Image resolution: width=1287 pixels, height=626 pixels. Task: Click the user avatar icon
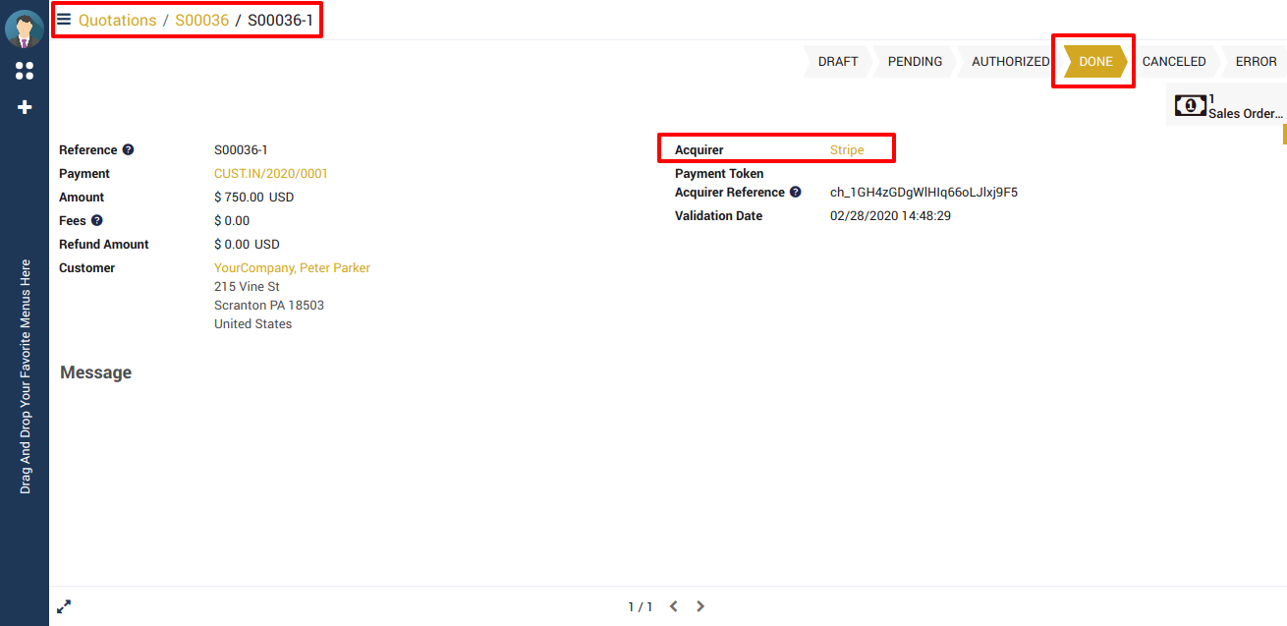(24, 28)
